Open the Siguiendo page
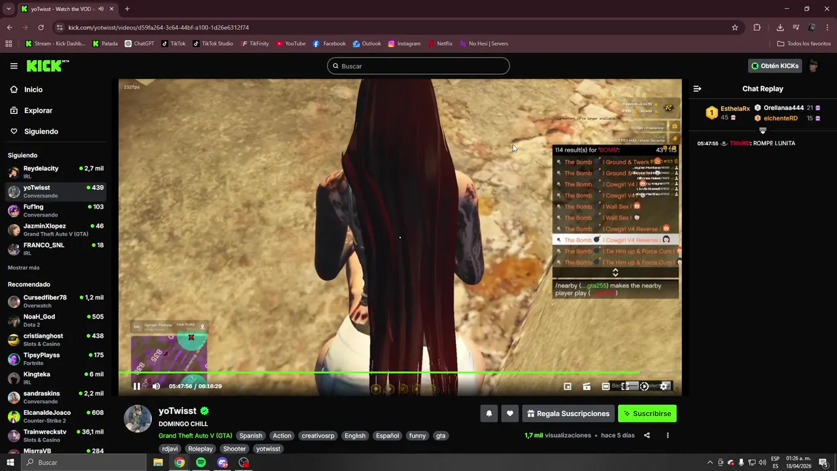The height and width of the screenshot is (471, 837). (x=41, y=131)
